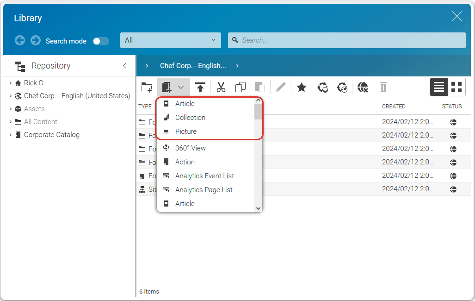
Task: Click inside the Search input field
Action: (347, 40)
